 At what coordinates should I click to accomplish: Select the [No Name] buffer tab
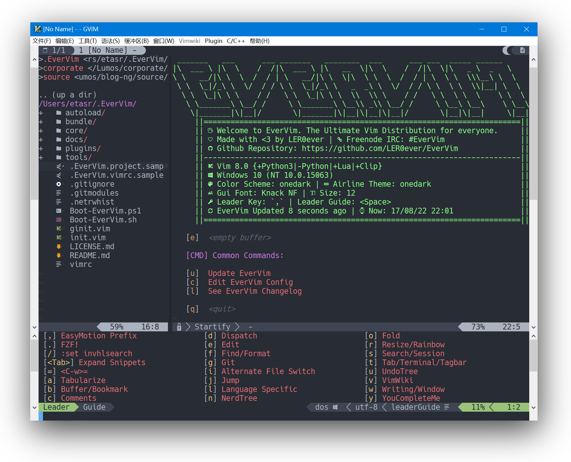[107, 50]
